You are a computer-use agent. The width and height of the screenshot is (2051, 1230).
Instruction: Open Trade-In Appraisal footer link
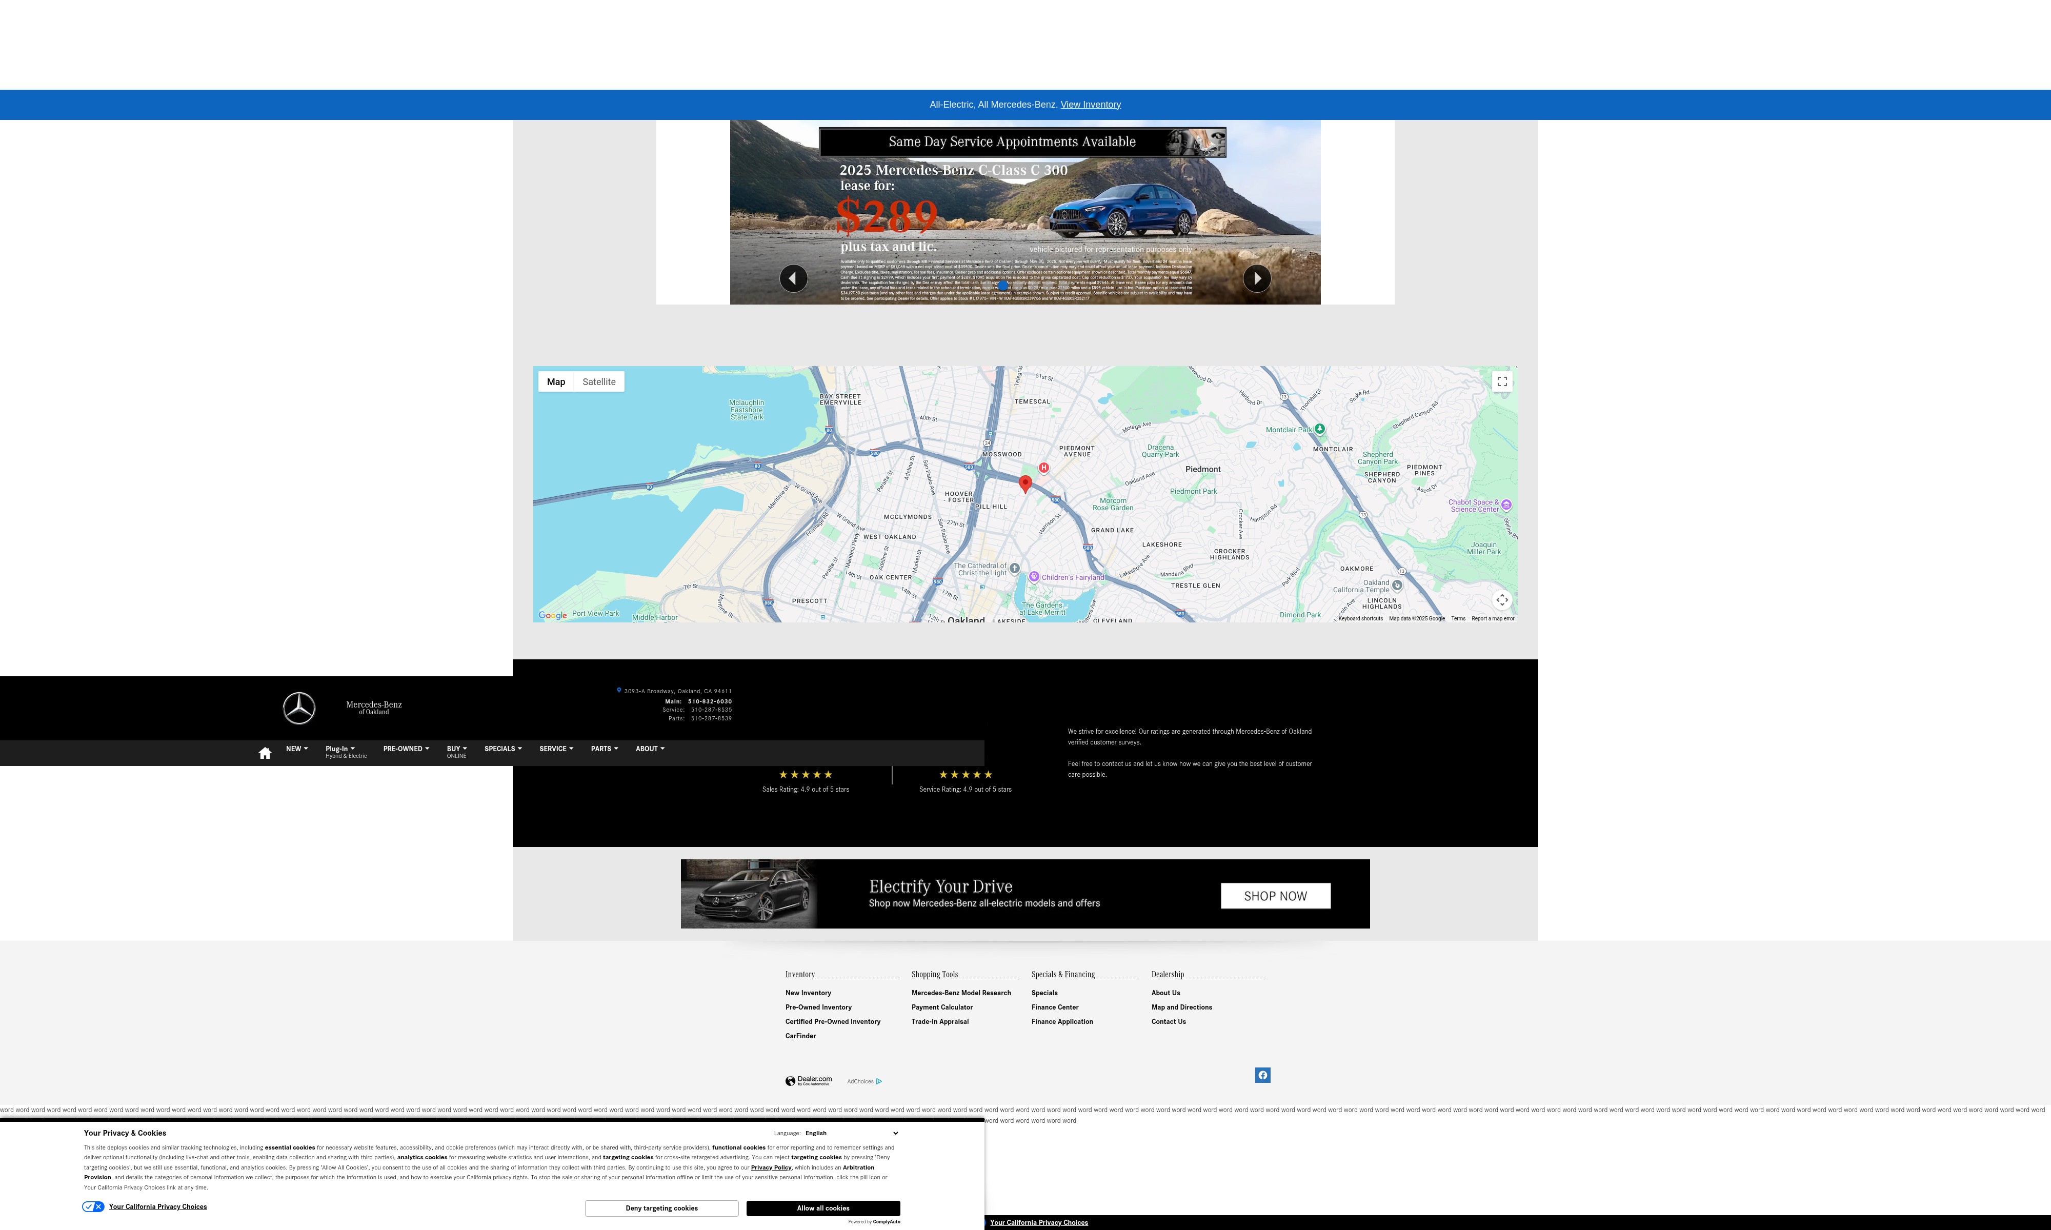click(x=940, y=1021)
